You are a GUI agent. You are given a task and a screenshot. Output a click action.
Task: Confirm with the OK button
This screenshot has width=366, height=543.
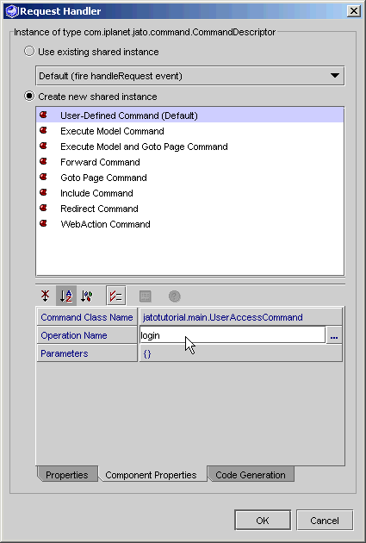coord(263,520)
